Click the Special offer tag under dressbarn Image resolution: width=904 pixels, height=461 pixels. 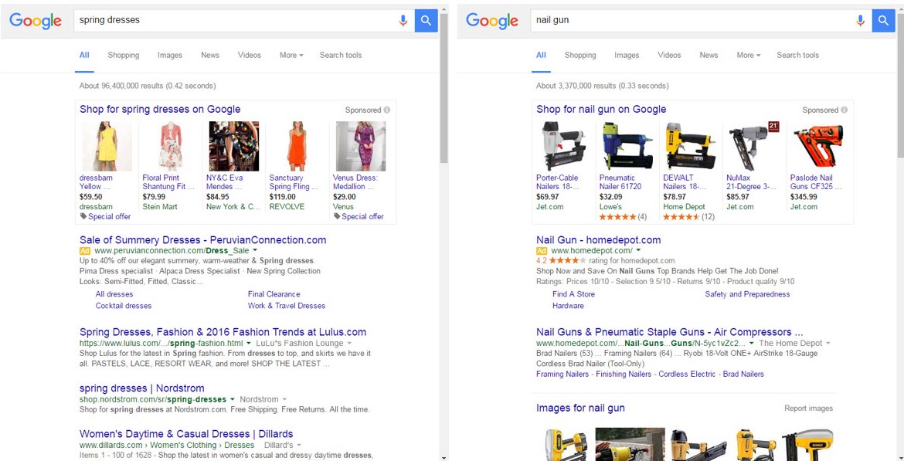tap(106, 217)
